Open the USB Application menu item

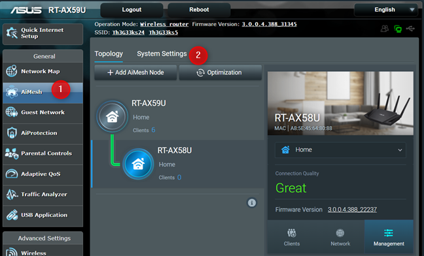[x=43, y=215]
